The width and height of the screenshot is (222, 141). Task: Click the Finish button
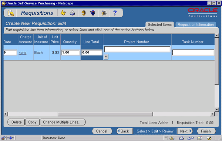[x=206, y=131]
